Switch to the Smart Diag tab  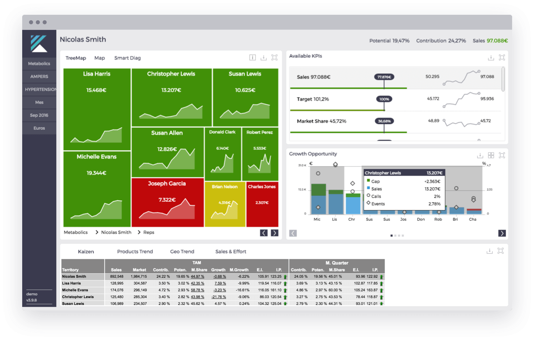pos(127,58)
